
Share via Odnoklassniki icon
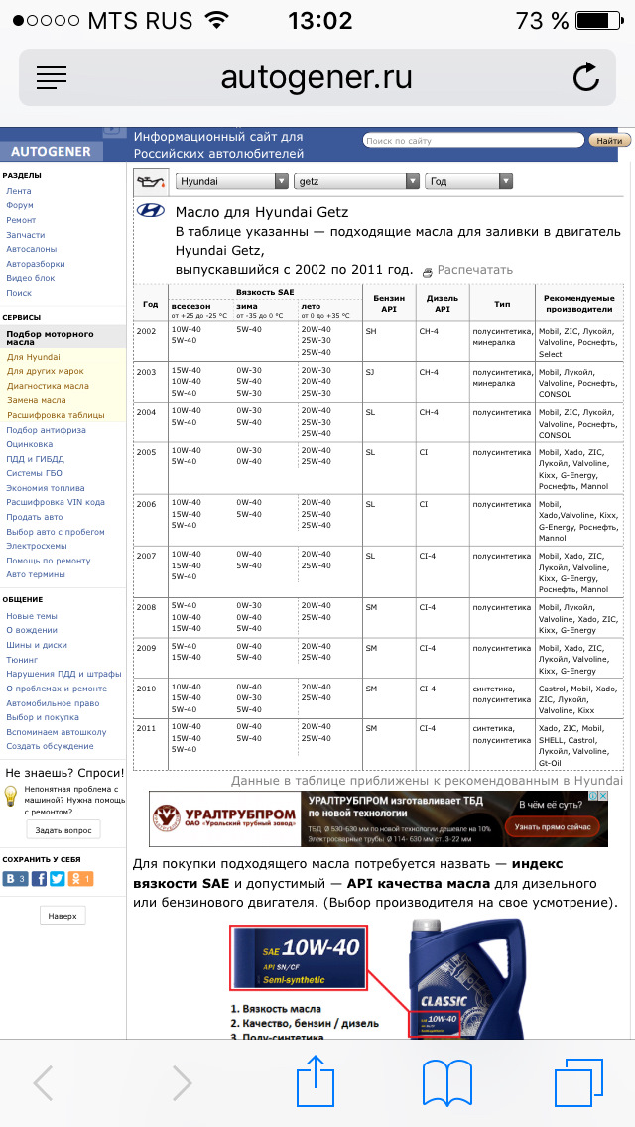[80, 878]
